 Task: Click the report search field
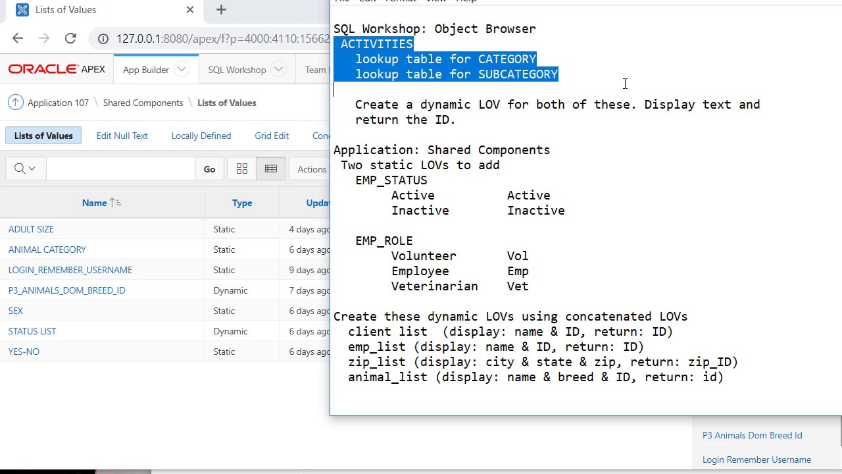[x=120, y=169]
